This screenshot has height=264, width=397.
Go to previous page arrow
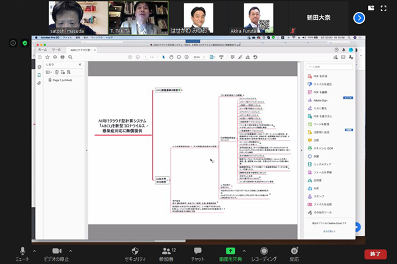pos(130,57)
